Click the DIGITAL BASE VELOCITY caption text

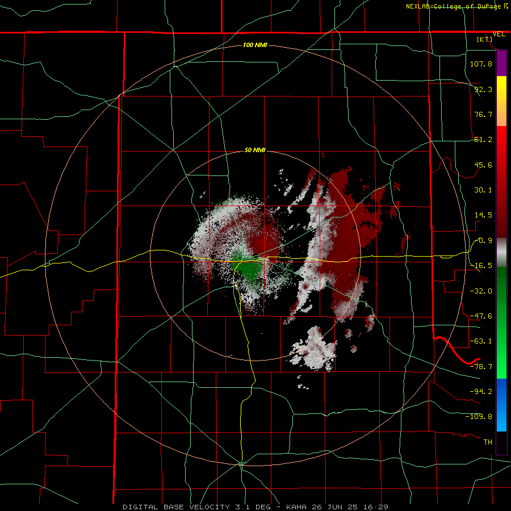[x=177, y=507]
